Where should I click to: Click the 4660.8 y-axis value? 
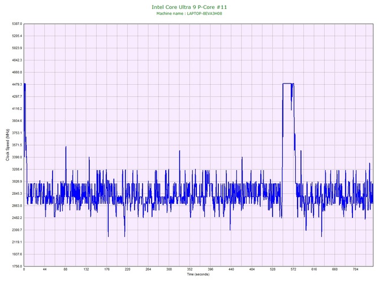(17, 72)
